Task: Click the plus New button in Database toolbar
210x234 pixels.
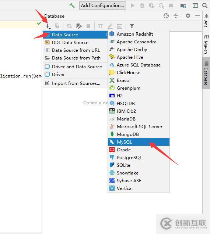Action: (48, 26)
